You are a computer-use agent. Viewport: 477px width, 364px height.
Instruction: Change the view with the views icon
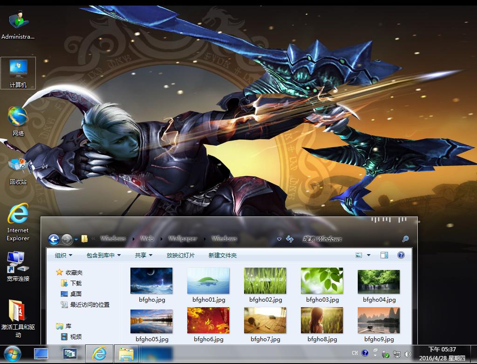click(359, 255)
